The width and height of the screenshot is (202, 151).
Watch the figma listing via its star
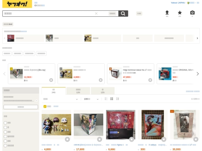point(132,139)
